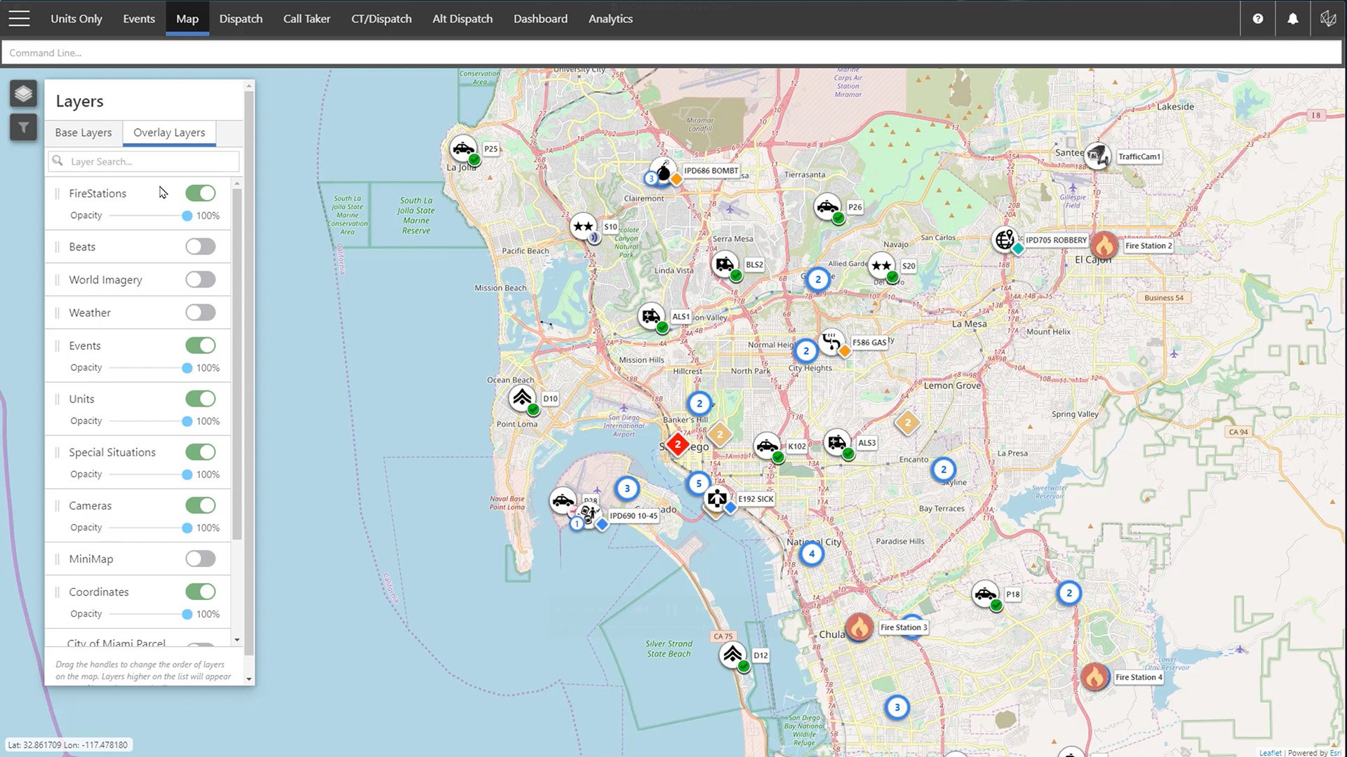Switch to the Base Layers tab
This screenshot has height=757, width=1347.
(x=83, y=132)
